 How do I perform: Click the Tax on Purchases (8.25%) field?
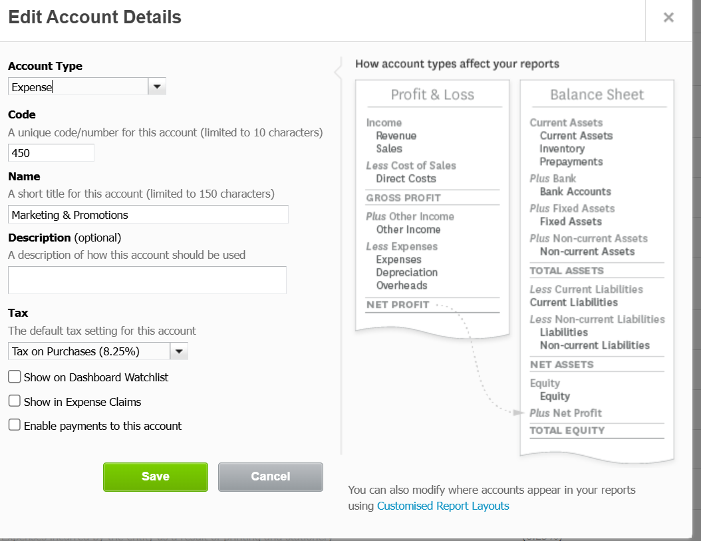(x=89, y=351)
